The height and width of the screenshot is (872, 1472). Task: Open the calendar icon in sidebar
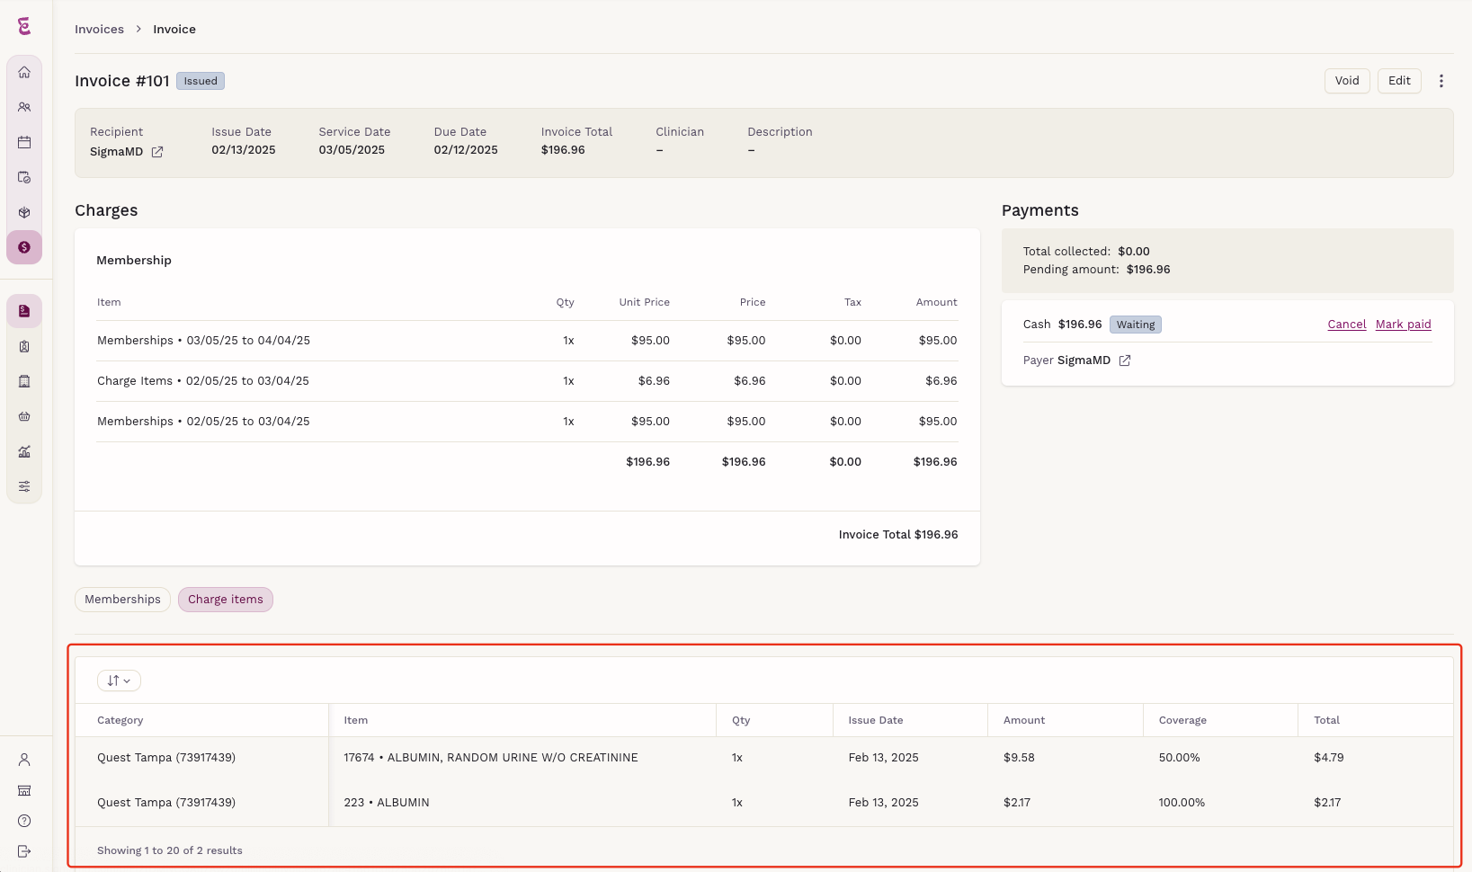point(24,142)
